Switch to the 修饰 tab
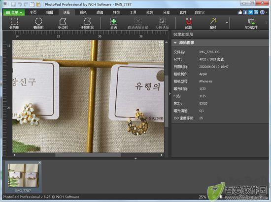Image resolution: width=271 pixels, height=202 pixels. [150, 12]
